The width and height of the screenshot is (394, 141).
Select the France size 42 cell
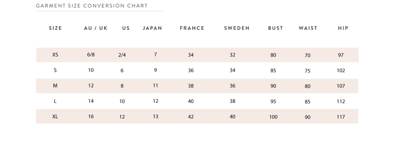click(x=191, y=117)
